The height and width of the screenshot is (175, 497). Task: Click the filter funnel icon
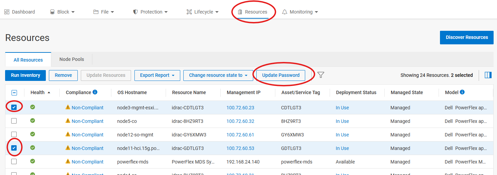pyautogui.click(x=321, y=75)
